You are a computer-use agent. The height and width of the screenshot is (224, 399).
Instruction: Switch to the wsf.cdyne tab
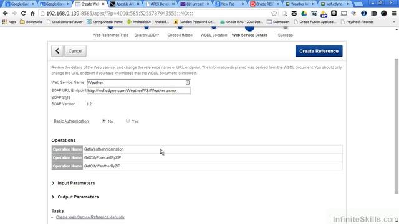[x=335, y=4]
